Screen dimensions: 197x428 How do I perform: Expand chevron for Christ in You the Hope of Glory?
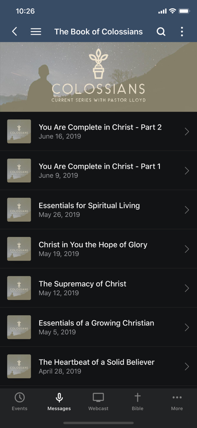(187, 249)
